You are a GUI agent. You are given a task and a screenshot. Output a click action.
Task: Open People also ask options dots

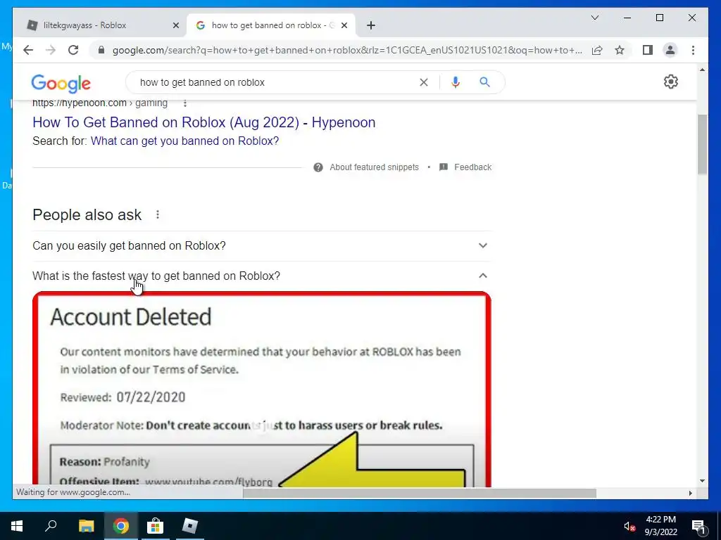(157, 214)
